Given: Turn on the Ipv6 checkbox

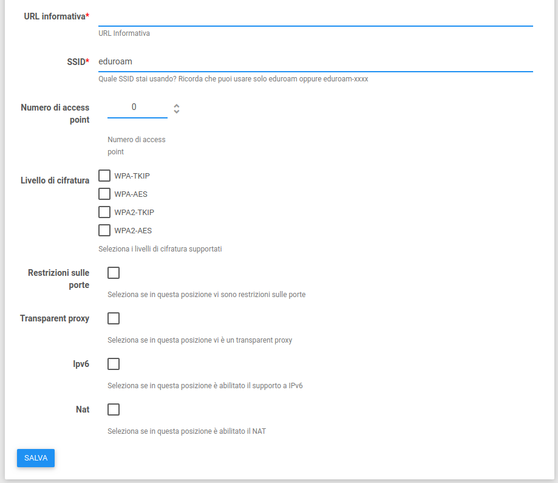Looking at the screenshot, I should pos(114,364).
